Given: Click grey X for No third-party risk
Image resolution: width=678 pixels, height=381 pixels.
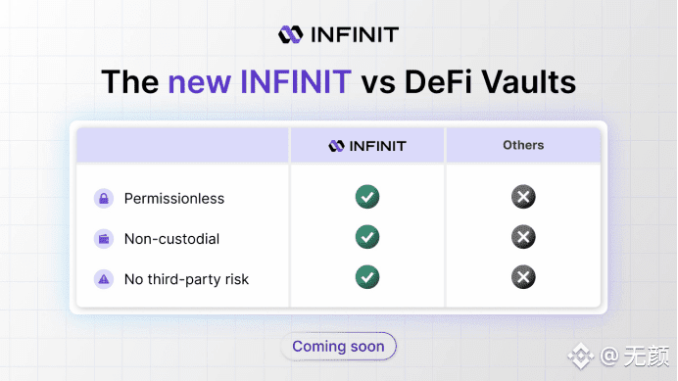Looking at the screenshot, I should click(x=523, y=277).
